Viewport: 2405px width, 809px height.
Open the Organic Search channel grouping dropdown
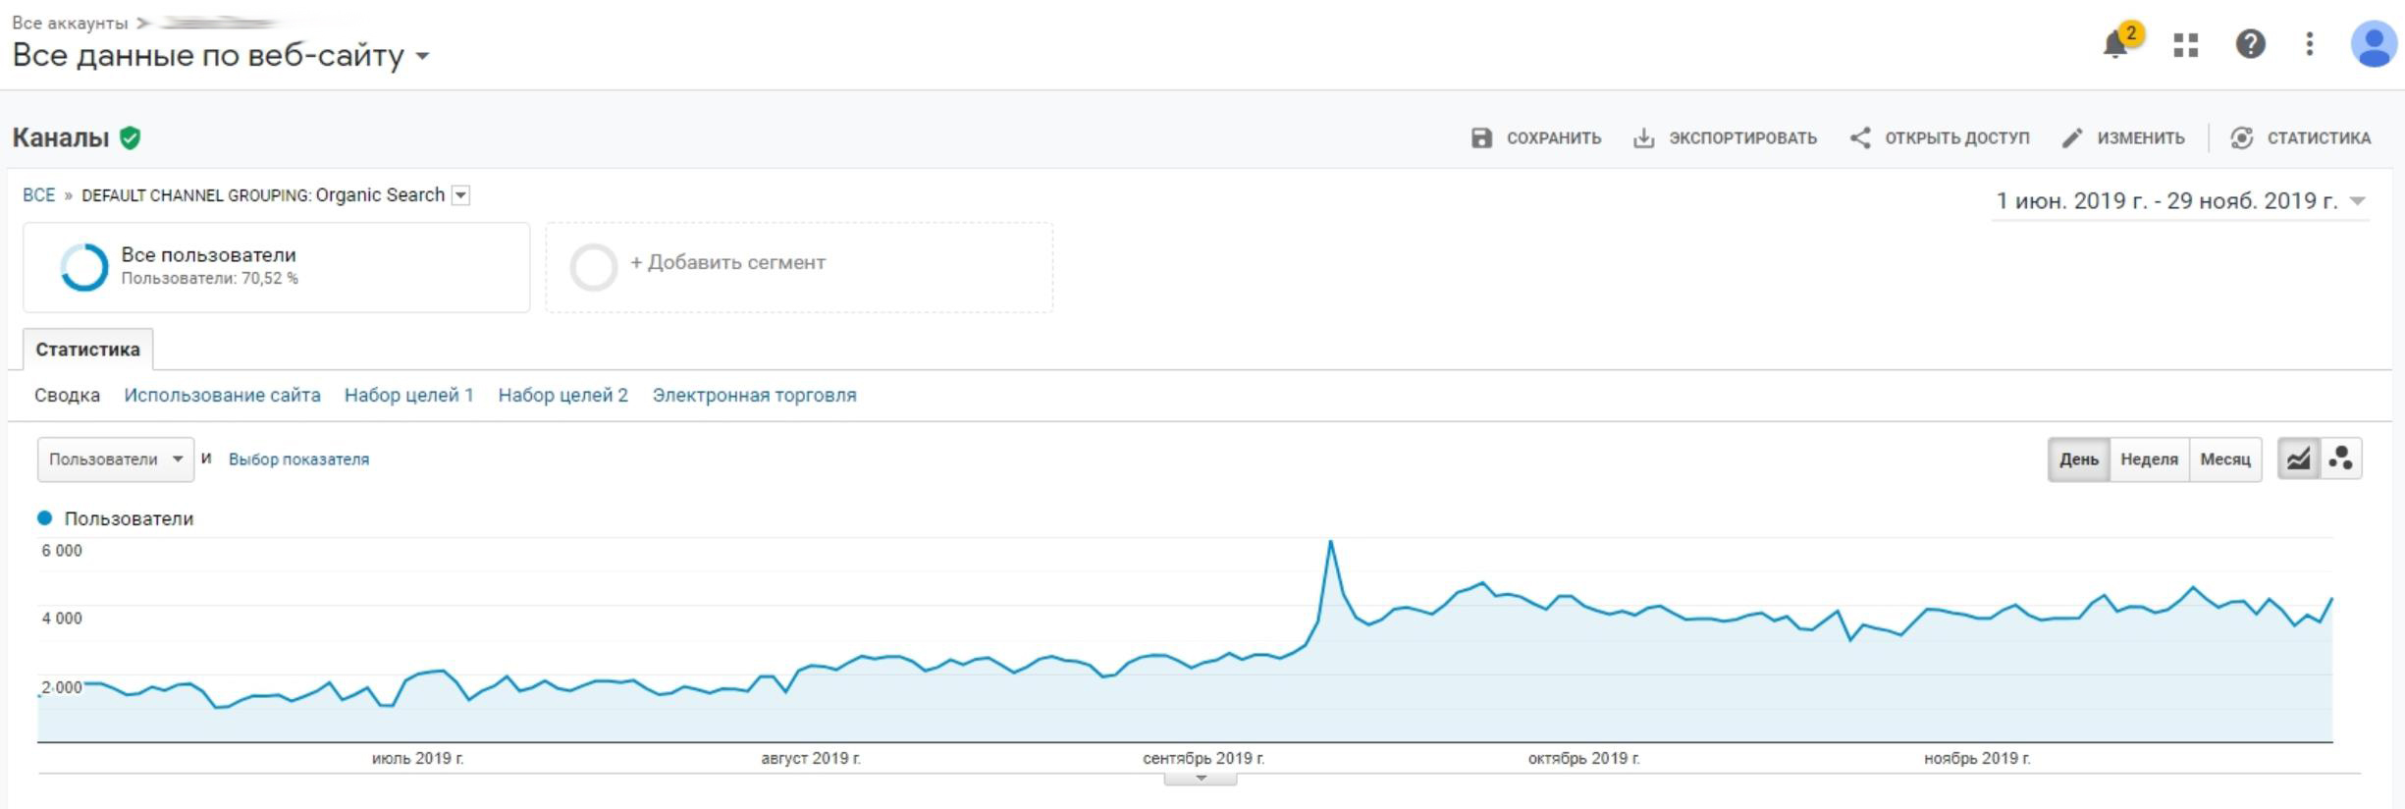(x=460, y=195)
